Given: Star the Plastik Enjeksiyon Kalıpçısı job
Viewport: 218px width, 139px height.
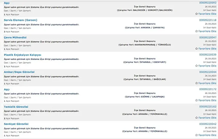Looking at the screenshot, I should [197, 66].
